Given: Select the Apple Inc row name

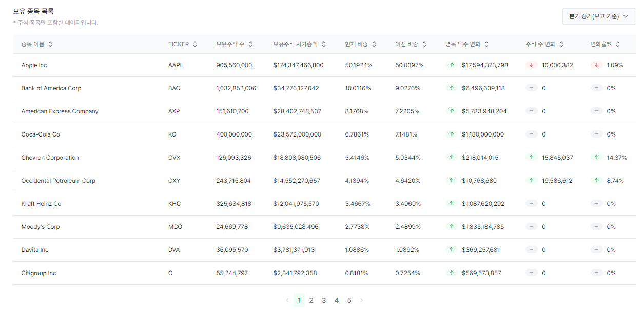Looking at the screenshot, I should click(x=34, y=65).
